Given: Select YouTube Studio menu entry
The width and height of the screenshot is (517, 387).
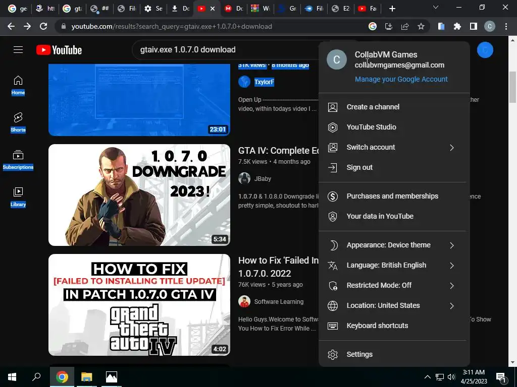Looking at the screenshot, I should tap(394, 127).
